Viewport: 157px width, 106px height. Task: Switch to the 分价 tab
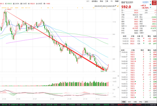coord(129,102)
